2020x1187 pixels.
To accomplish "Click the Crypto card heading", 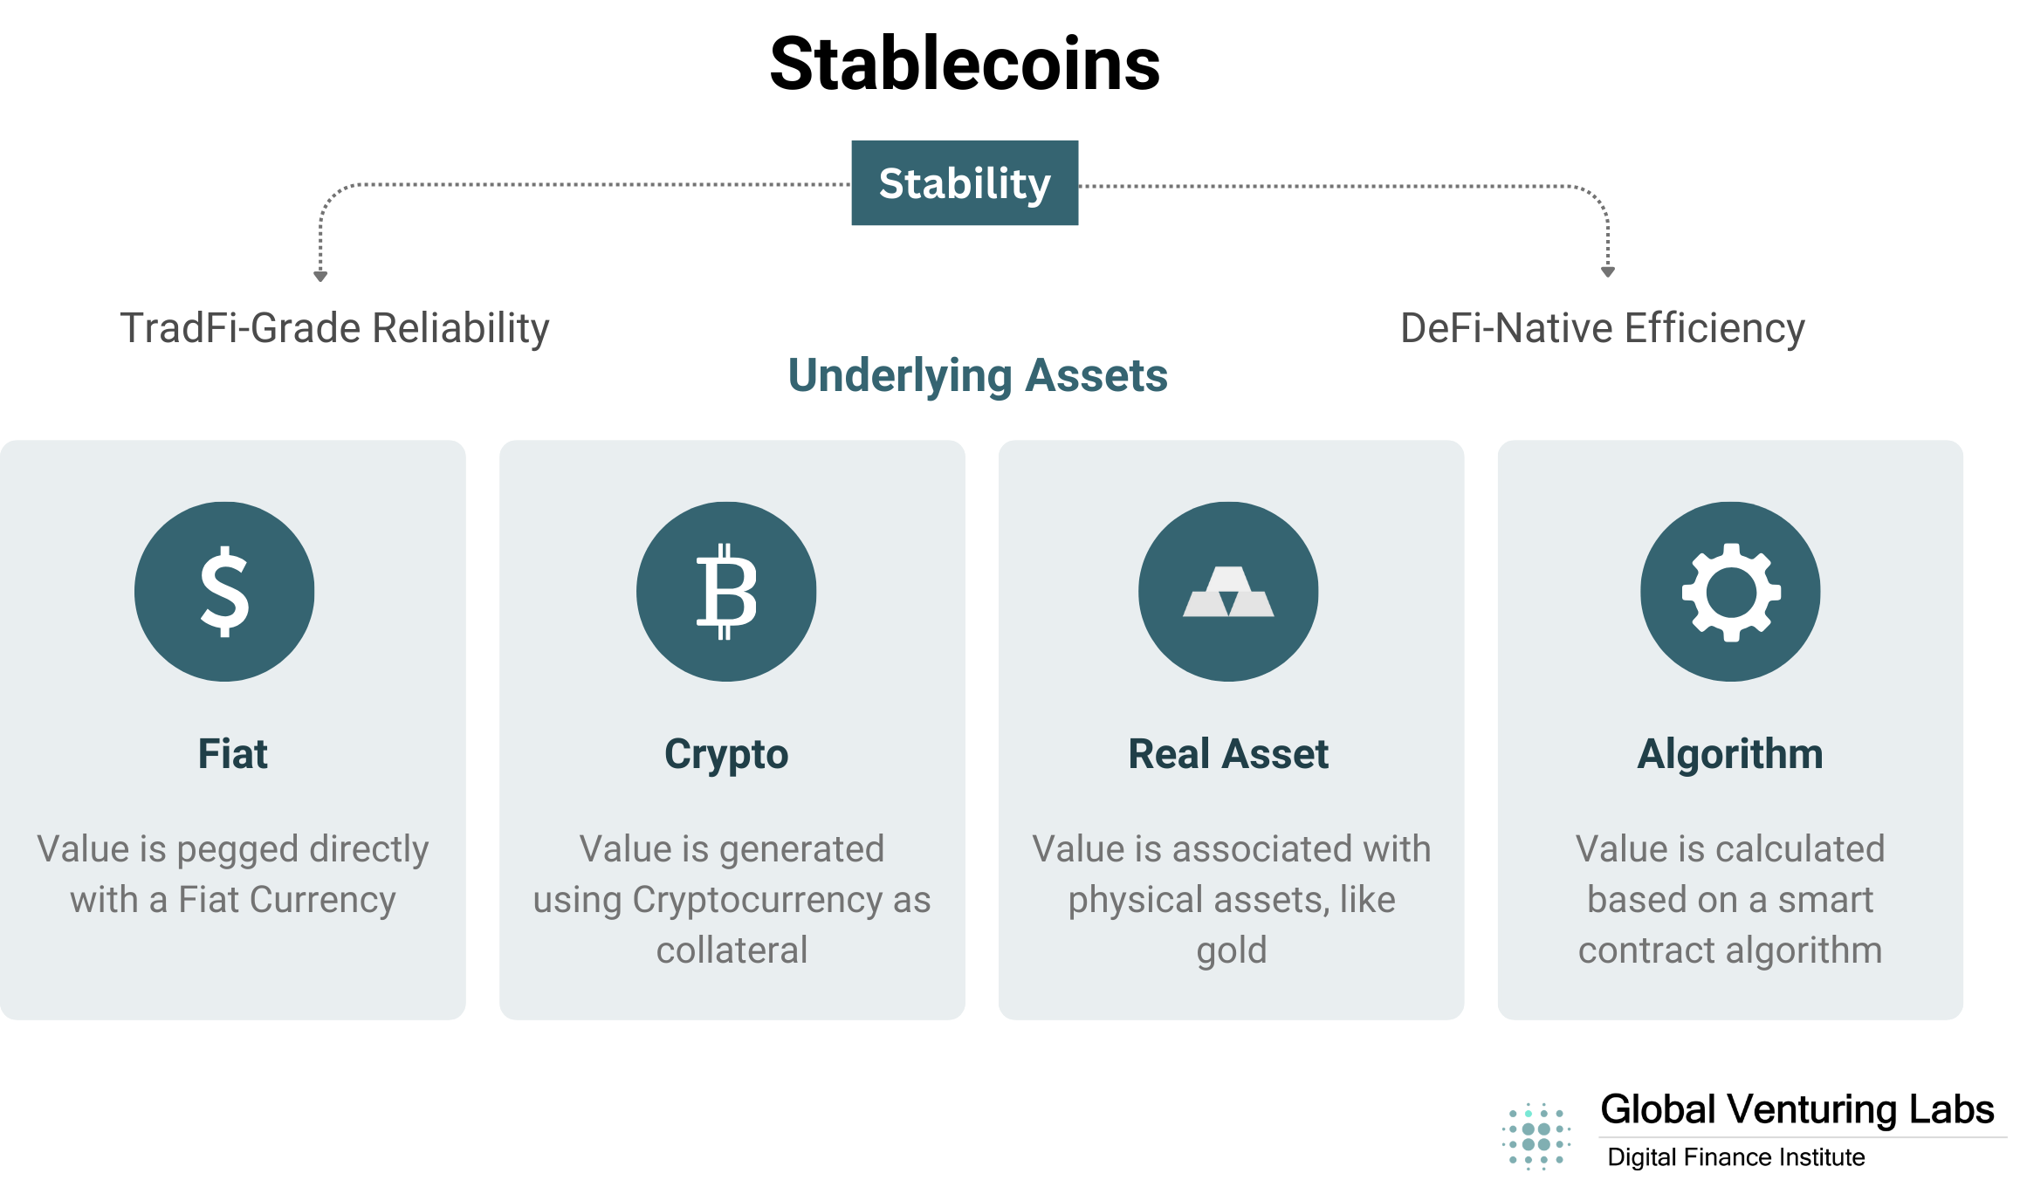I will click(726, 755).
